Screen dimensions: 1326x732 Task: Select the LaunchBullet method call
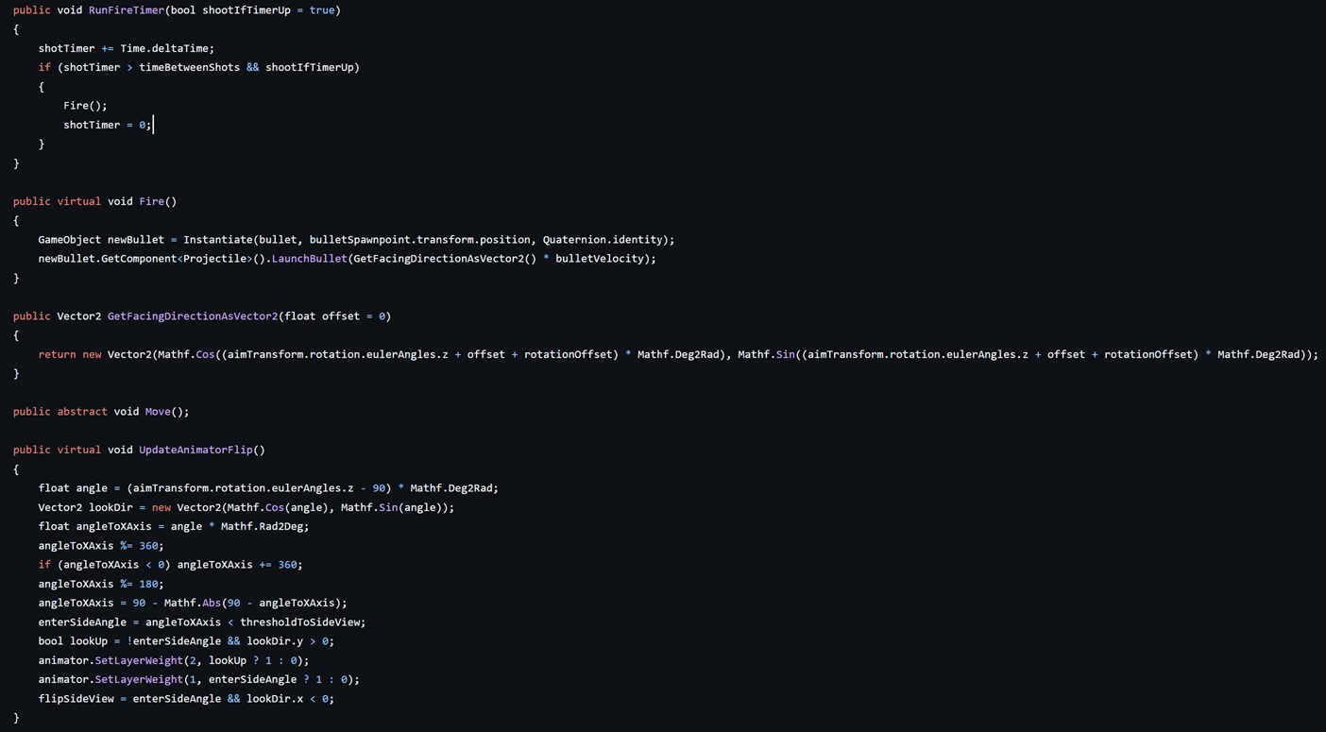[x=308, y=258]
